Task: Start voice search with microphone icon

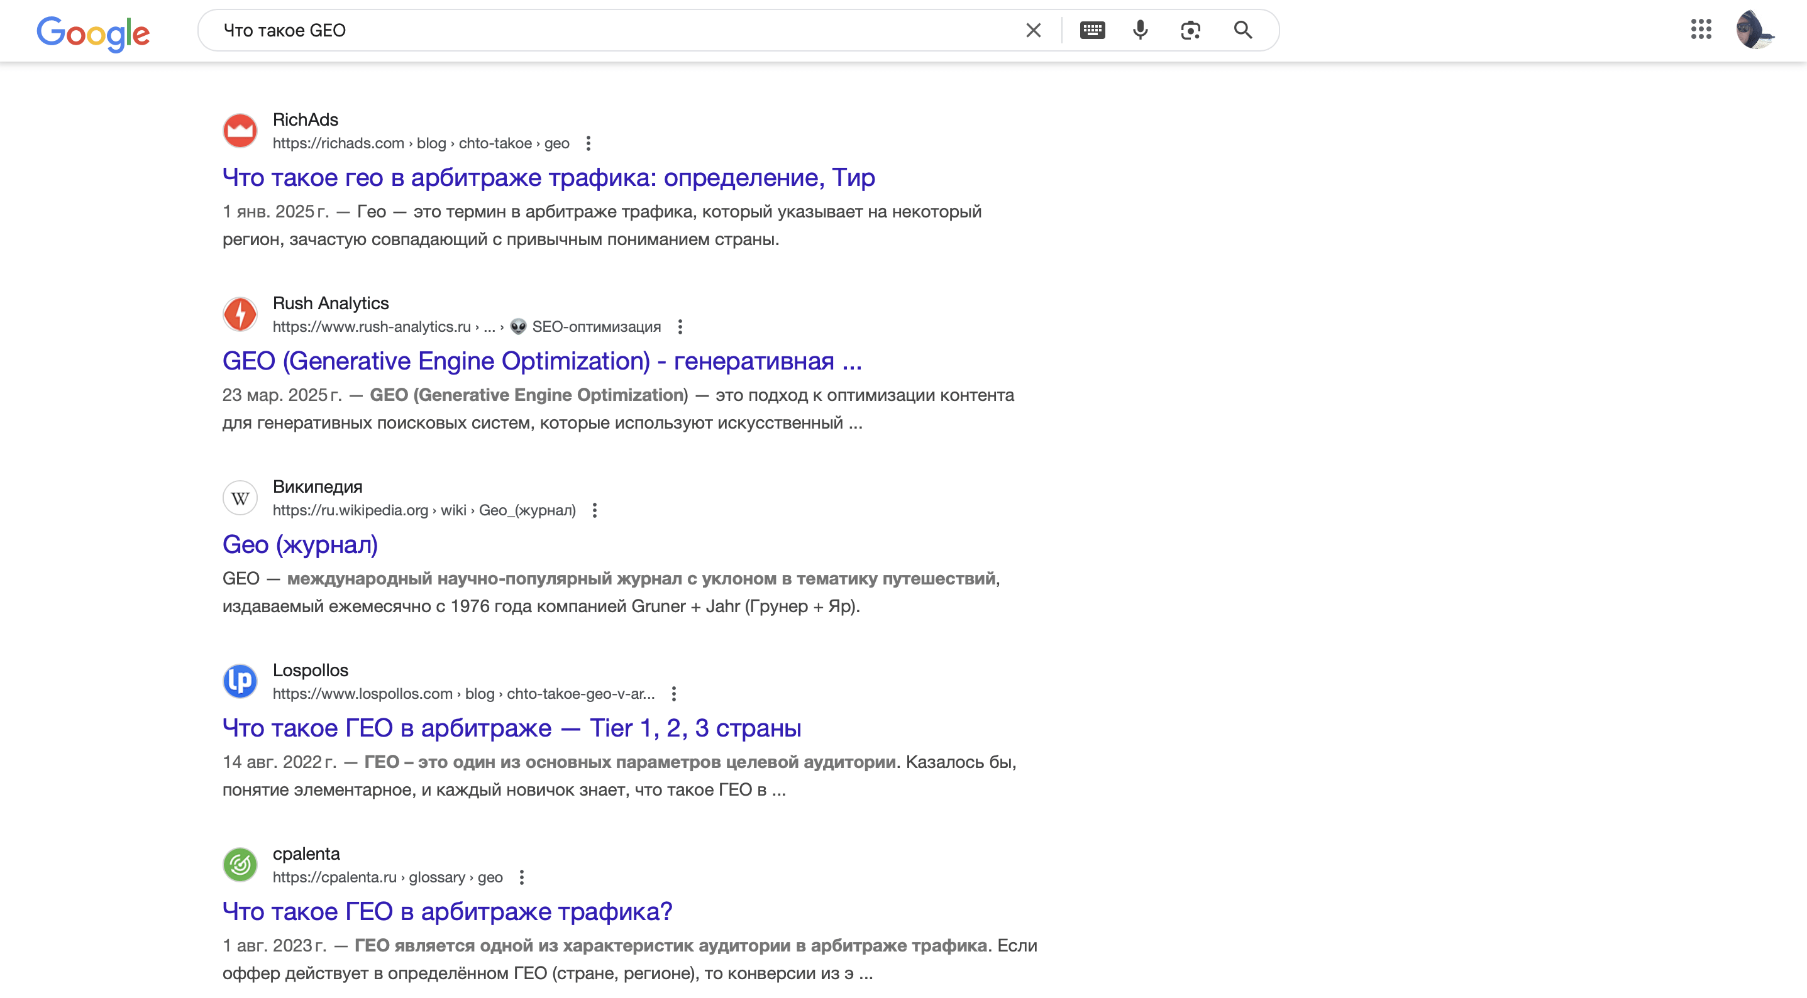Action: coord(1140,30)
